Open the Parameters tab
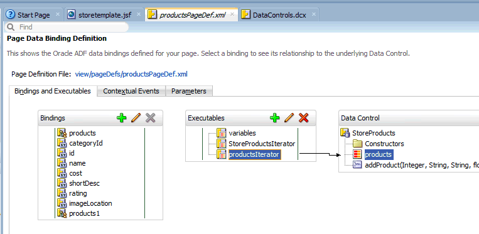479x234 pixels. coord(189,91)
